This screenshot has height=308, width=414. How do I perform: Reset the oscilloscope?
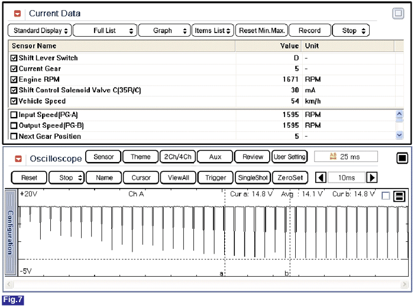(x=29, y=177)
